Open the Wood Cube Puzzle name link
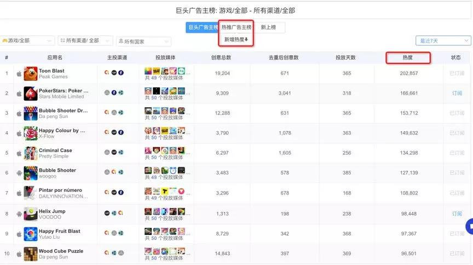The image size is (473, 265). 61,251
